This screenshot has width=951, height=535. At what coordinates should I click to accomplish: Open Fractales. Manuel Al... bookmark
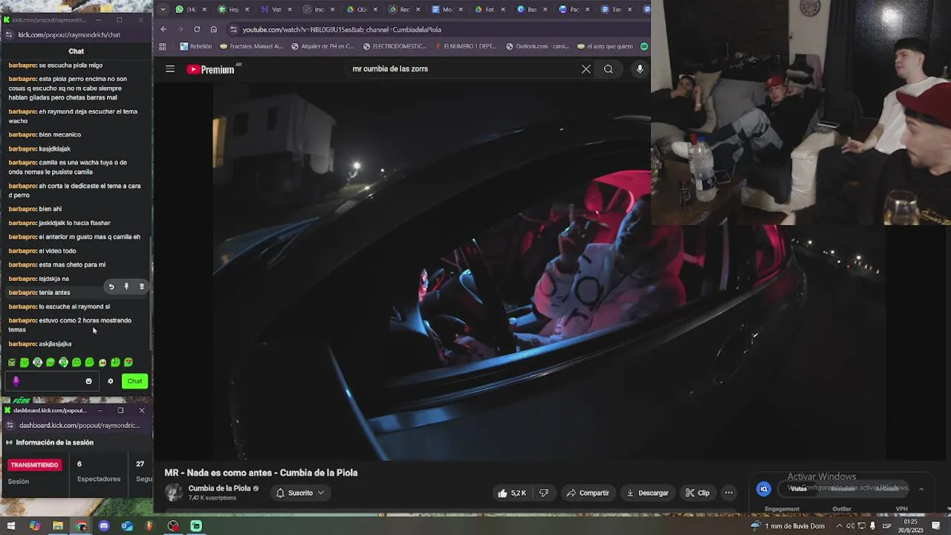251,46
